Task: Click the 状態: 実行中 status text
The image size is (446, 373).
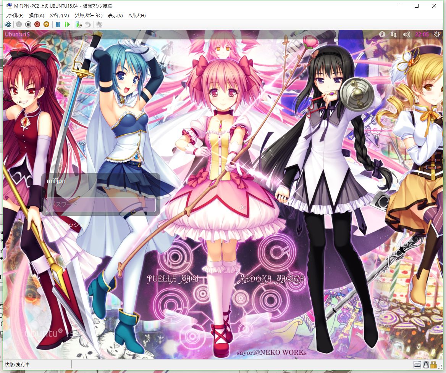Action: pyautogui.click(x=17, y=365)
